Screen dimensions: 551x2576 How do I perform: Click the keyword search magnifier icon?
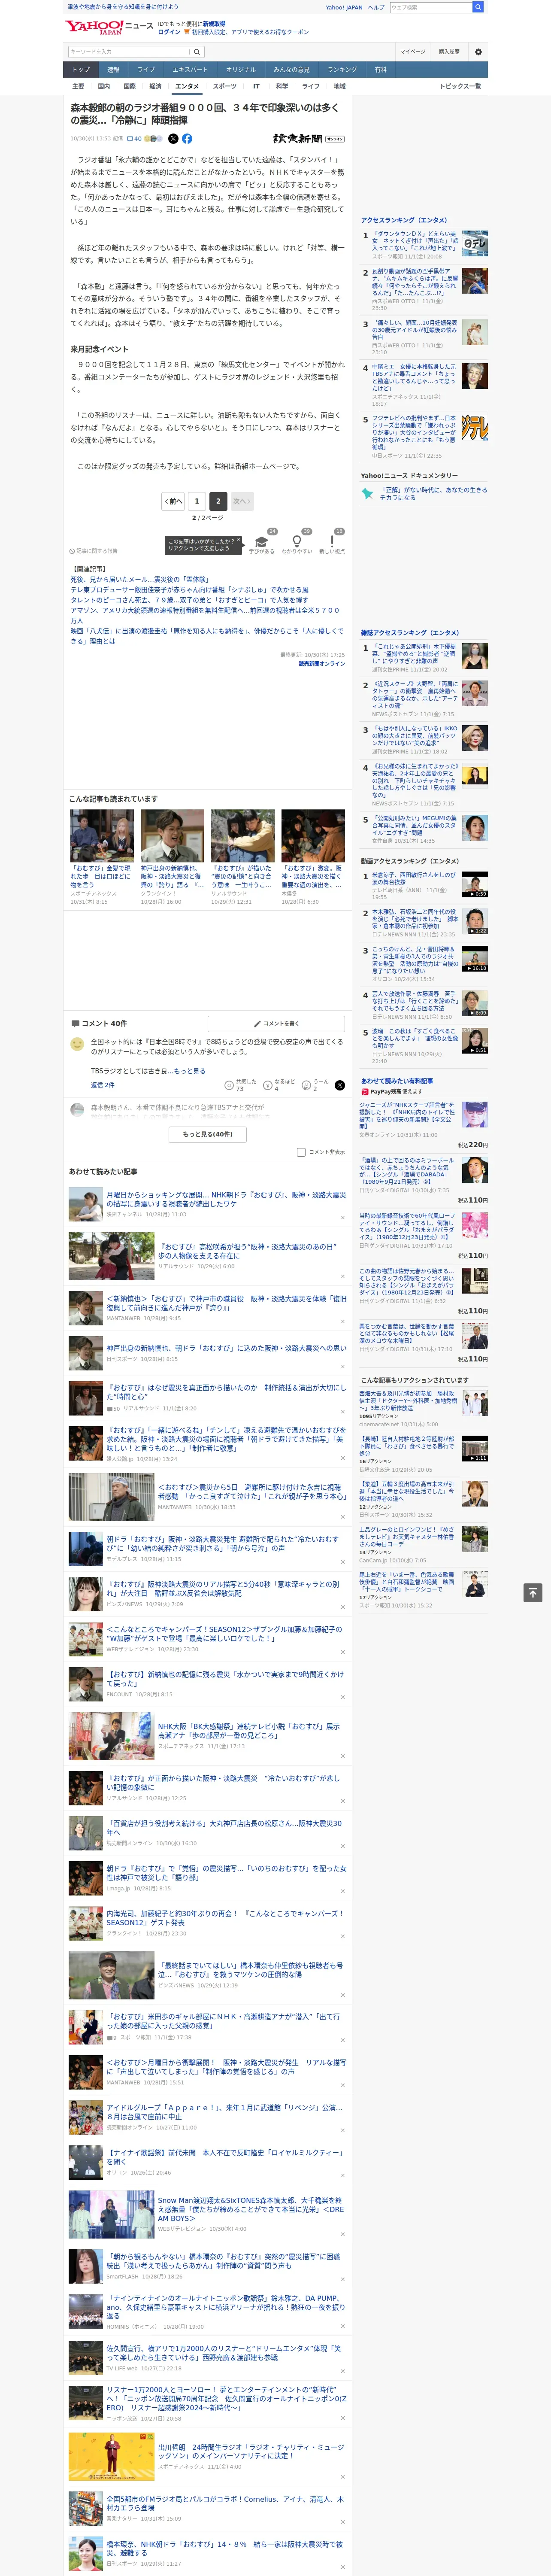(197, 51)
